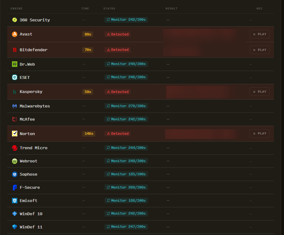Select the McAfee shield icon
Image resolution: width=284 pixels, height=235 pixels.
15,119
